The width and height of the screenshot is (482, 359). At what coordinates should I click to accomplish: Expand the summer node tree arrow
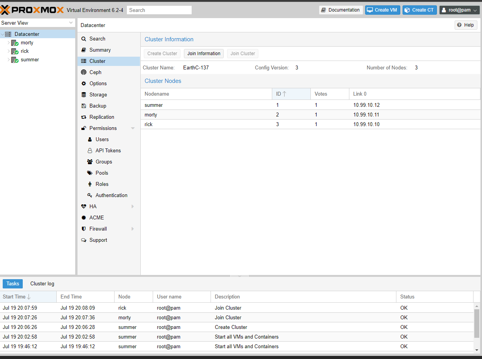pyautogui.click(x=8, y=59)
